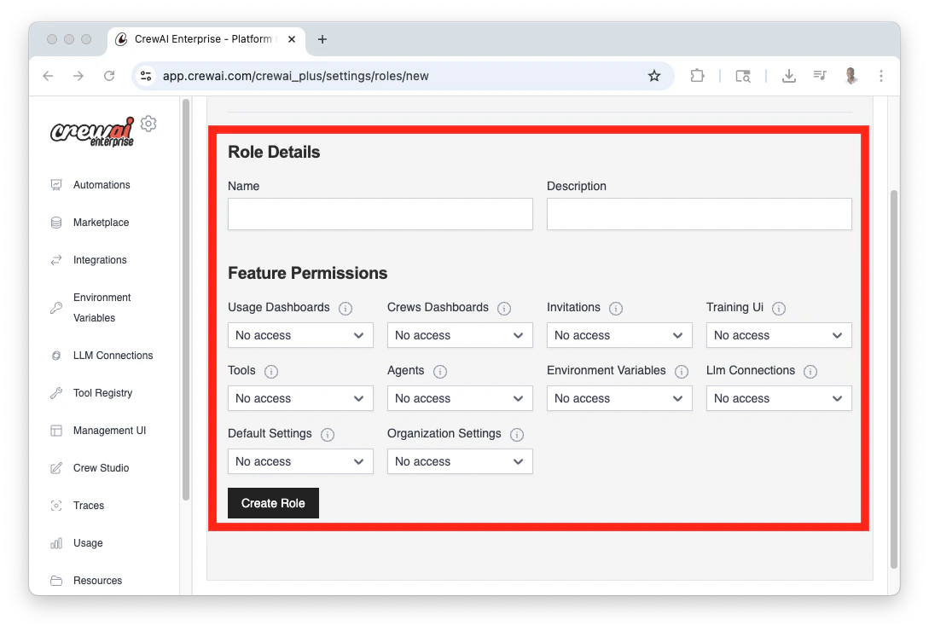Show the Usage Dashboards info tooltip

345,308
